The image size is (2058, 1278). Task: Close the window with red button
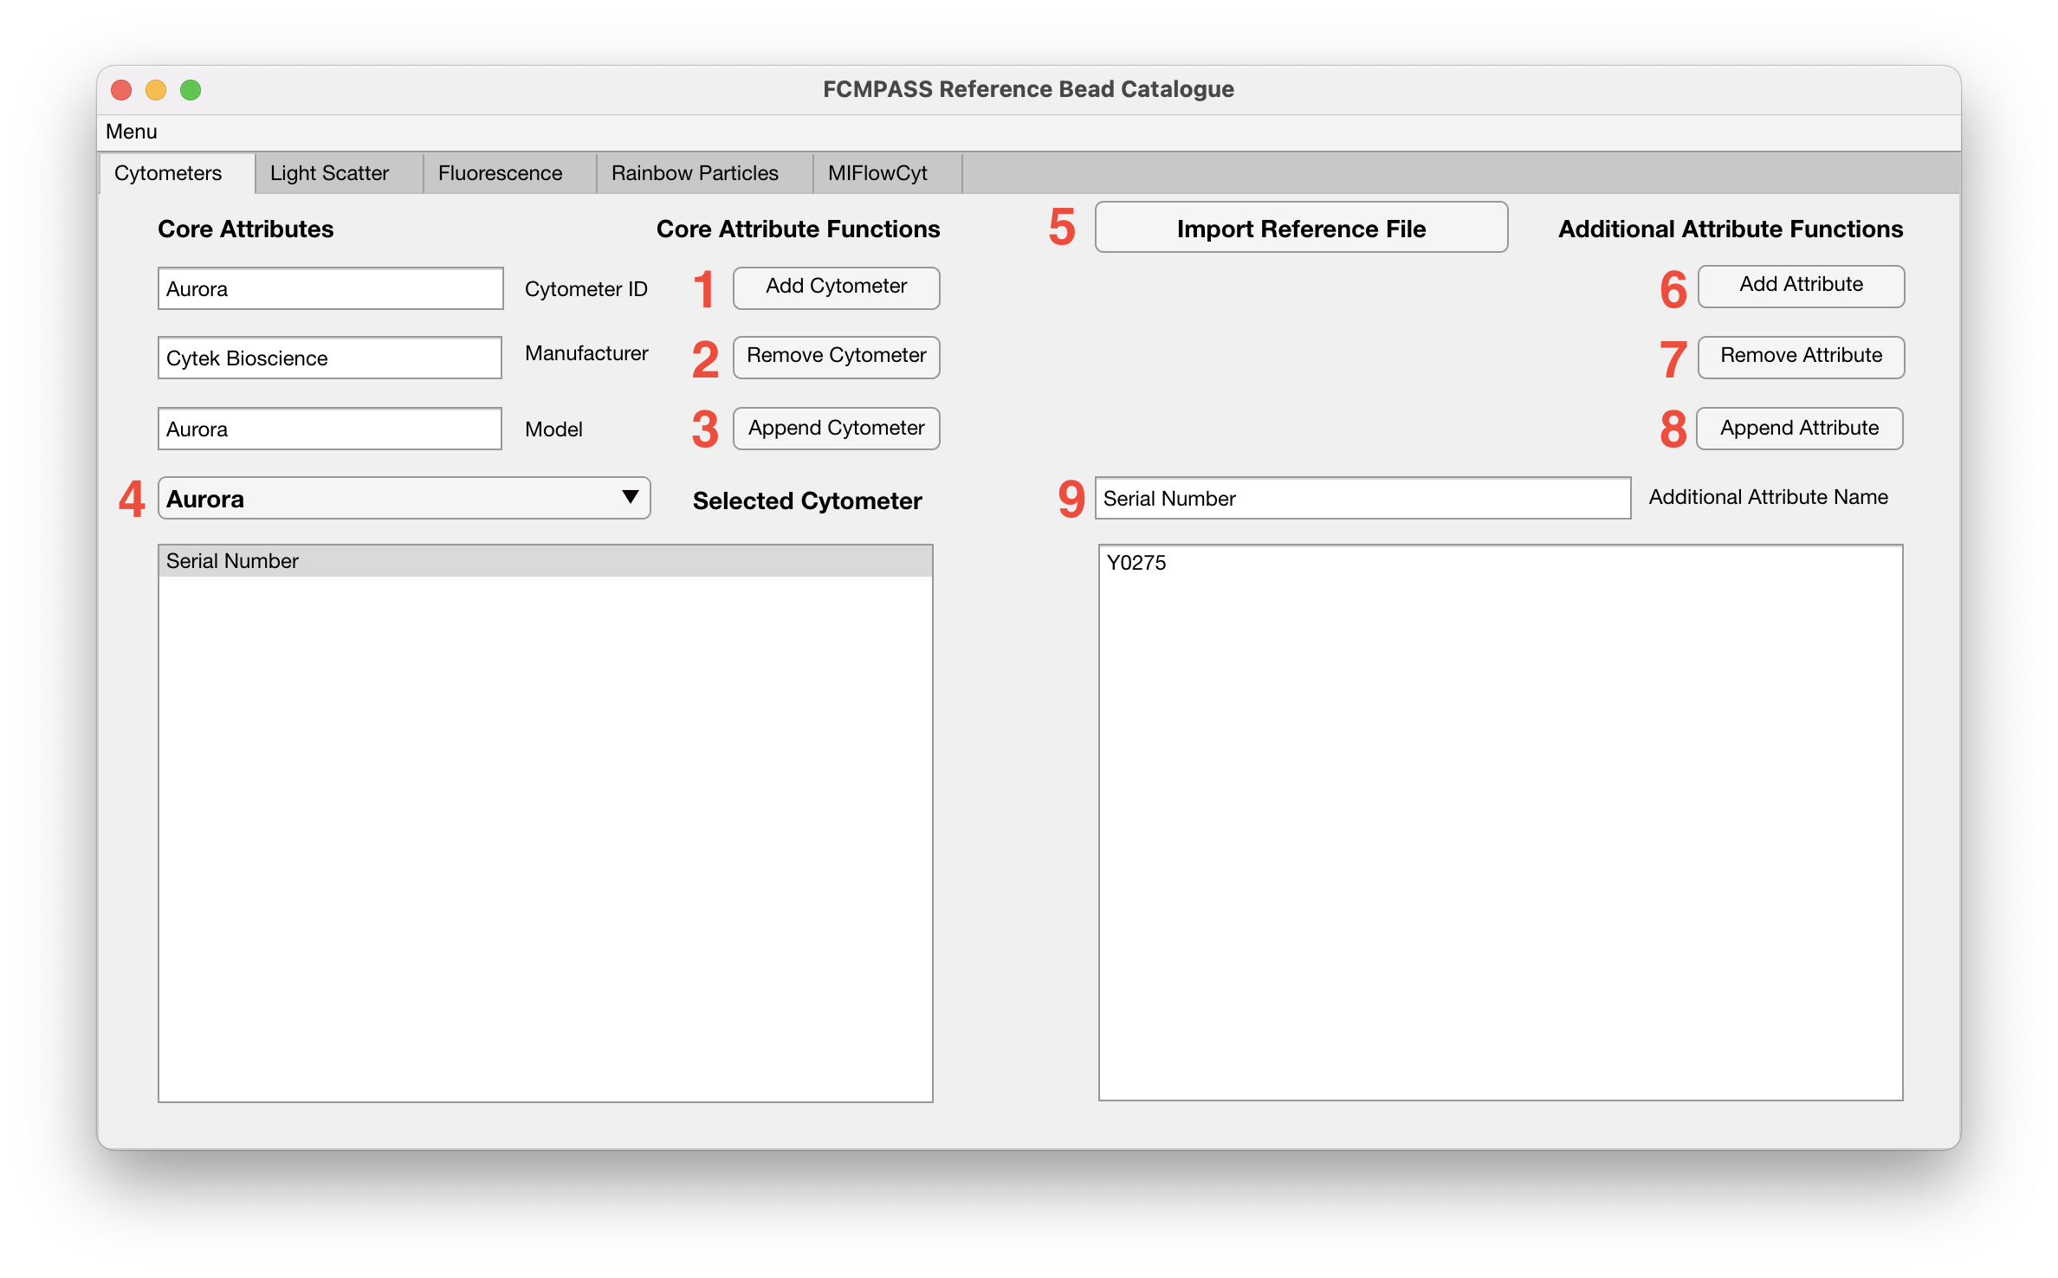(x=121, y=90)
